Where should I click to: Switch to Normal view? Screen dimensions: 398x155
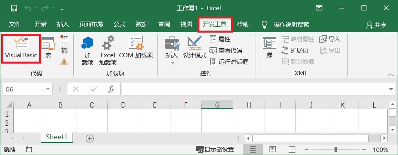253,150
